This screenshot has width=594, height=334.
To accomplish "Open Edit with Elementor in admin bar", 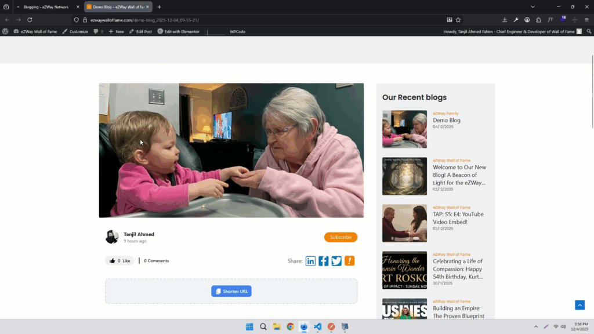I will (178, 31).
